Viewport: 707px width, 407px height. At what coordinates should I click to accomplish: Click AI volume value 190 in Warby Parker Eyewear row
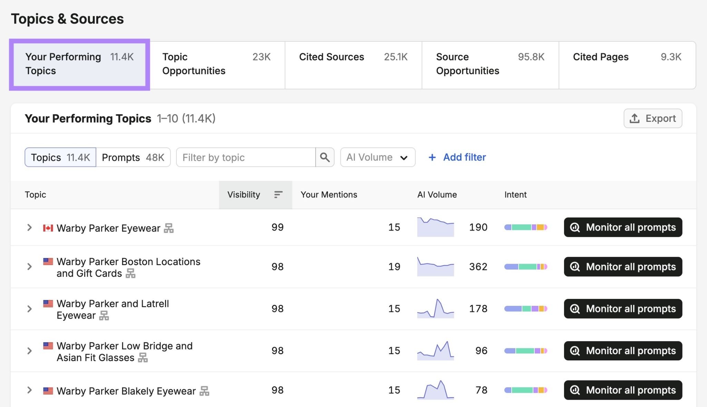point(478,227)
